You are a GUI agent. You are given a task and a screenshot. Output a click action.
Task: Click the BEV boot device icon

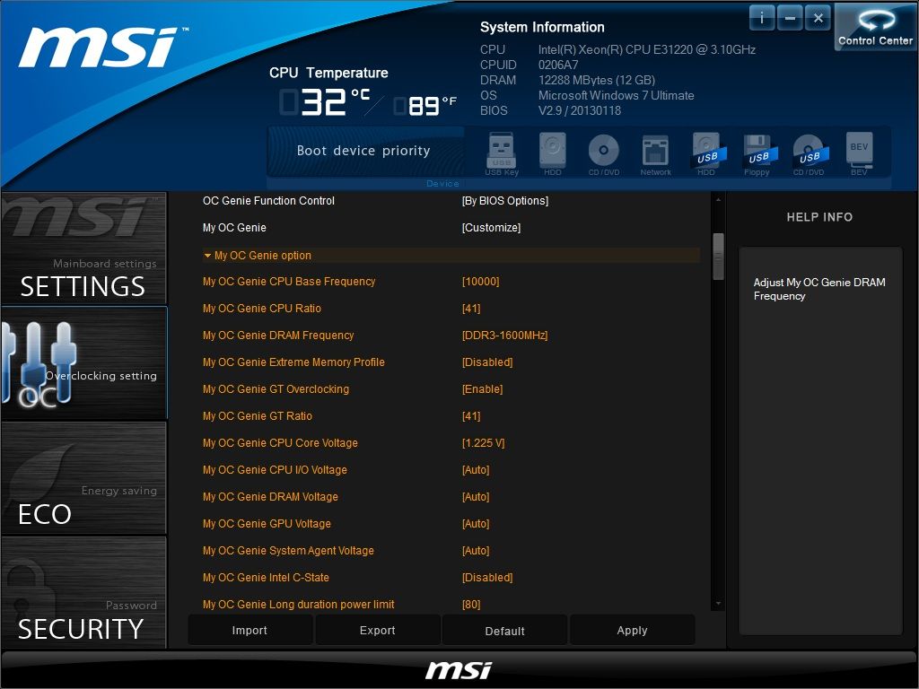tap(859, 153)
